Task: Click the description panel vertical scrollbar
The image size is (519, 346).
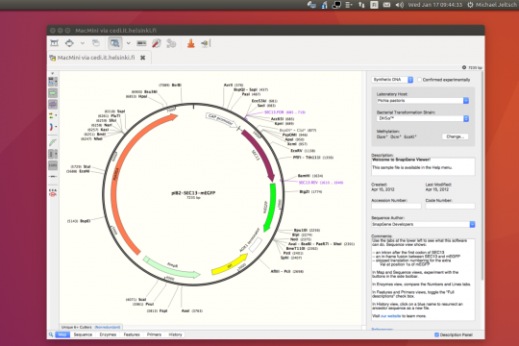Action: click(482, 176)
